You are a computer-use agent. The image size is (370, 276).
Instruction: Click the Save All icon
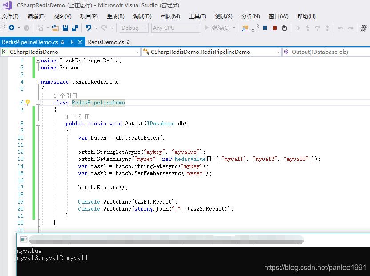75,28
